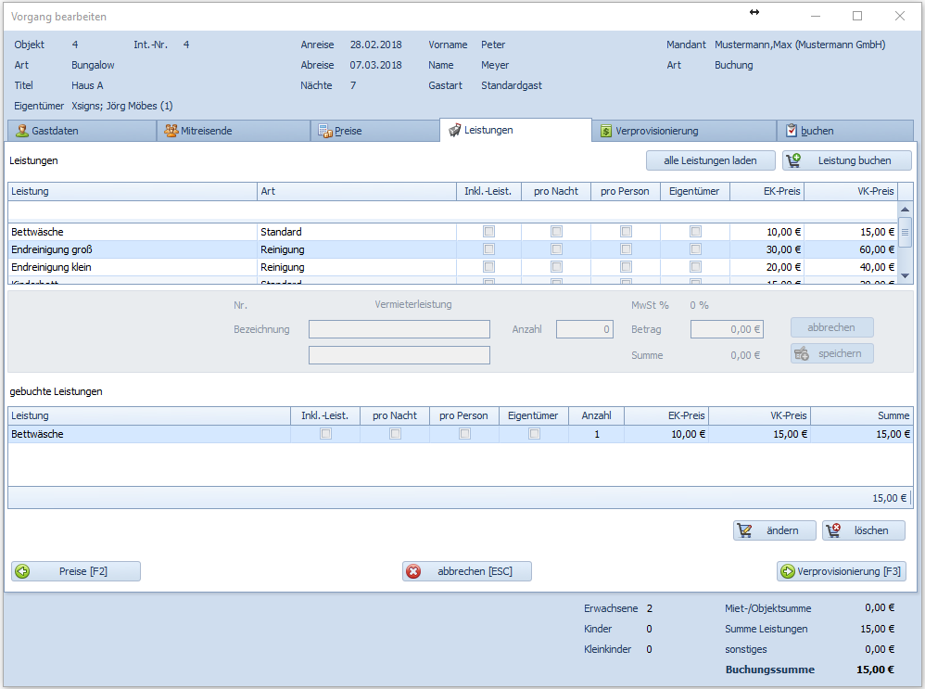Open the Preise tab
925x689 pixels.
coord(375,131)
